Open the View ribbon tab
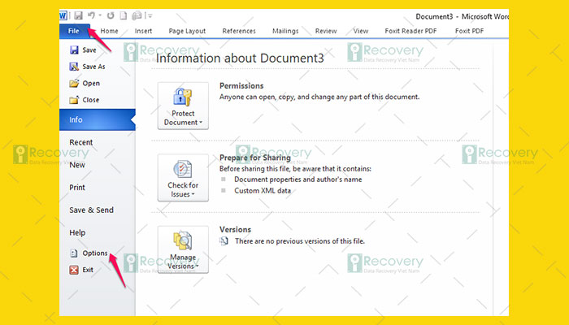The image size is (569, 325). click(361, 31)
